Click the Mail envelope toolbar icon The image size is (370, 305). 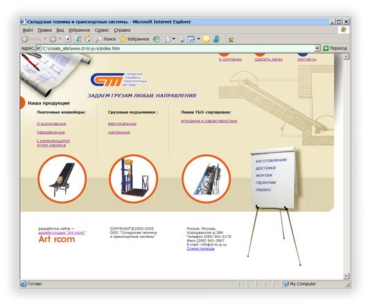tap(168, 39)
